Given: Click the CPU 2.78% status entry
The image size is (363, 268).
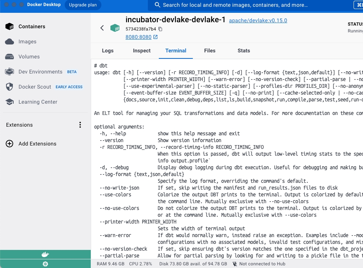Looking at the screenshot, I should coord(141,264).
